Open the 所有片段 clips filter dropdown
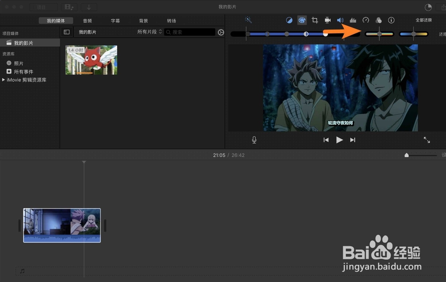The height and width of the screenshot is (282, 446). 148,32
